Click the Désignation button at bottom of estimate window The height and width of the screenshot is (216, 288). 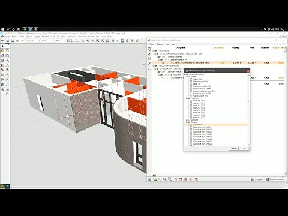257,179
